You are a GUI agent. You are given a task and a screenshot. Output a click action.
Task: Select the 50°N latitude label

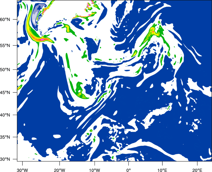(5, 70)
